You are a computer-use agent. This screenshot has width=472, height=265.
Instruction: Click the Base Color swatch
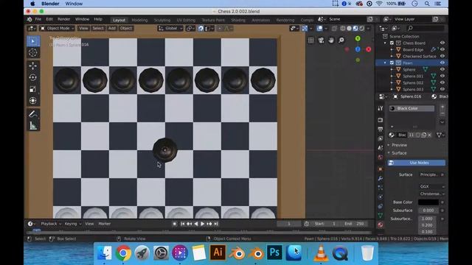pyautogui.click(x=428, y=202)
